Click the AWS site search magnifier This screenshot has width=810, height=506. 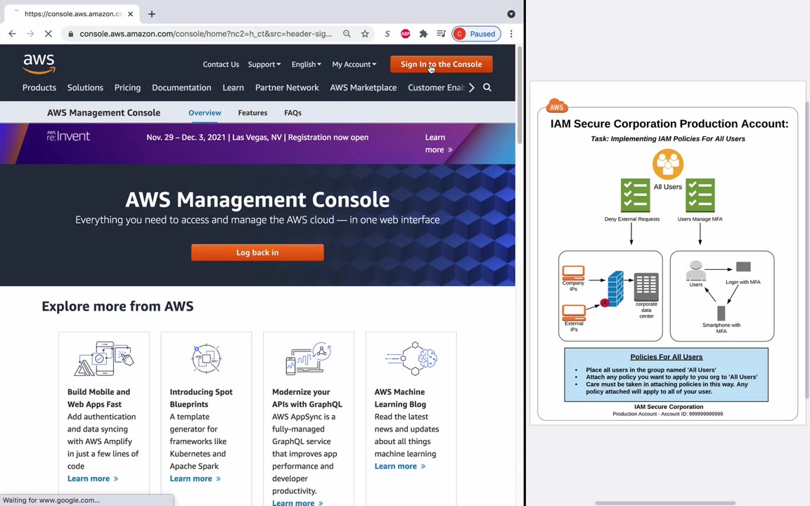[487, 87]
